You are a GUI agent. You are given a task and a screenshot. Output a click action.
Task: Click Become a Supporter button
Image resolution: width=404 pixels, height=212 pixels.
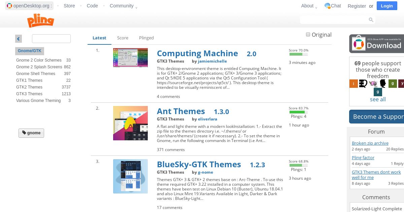tap(376, 116)
